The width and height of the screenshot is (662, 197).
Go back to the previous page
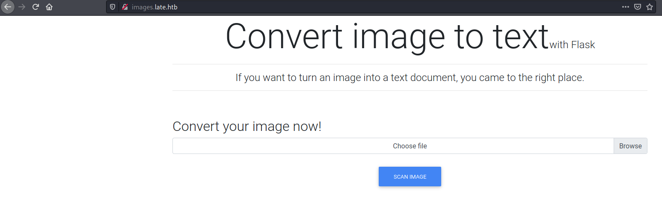click(x=8, y=7)
